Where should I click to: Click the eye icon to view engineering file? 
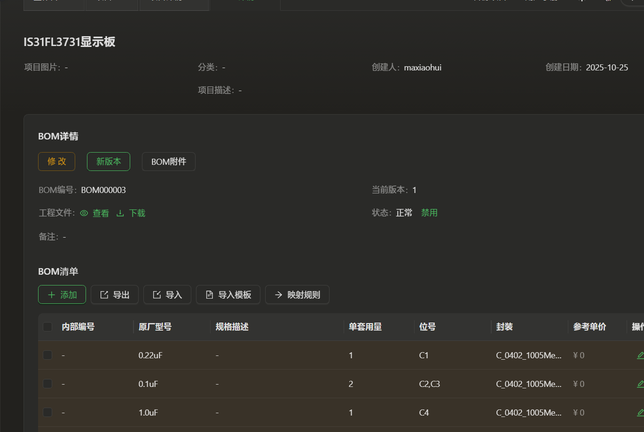(85, 213)
